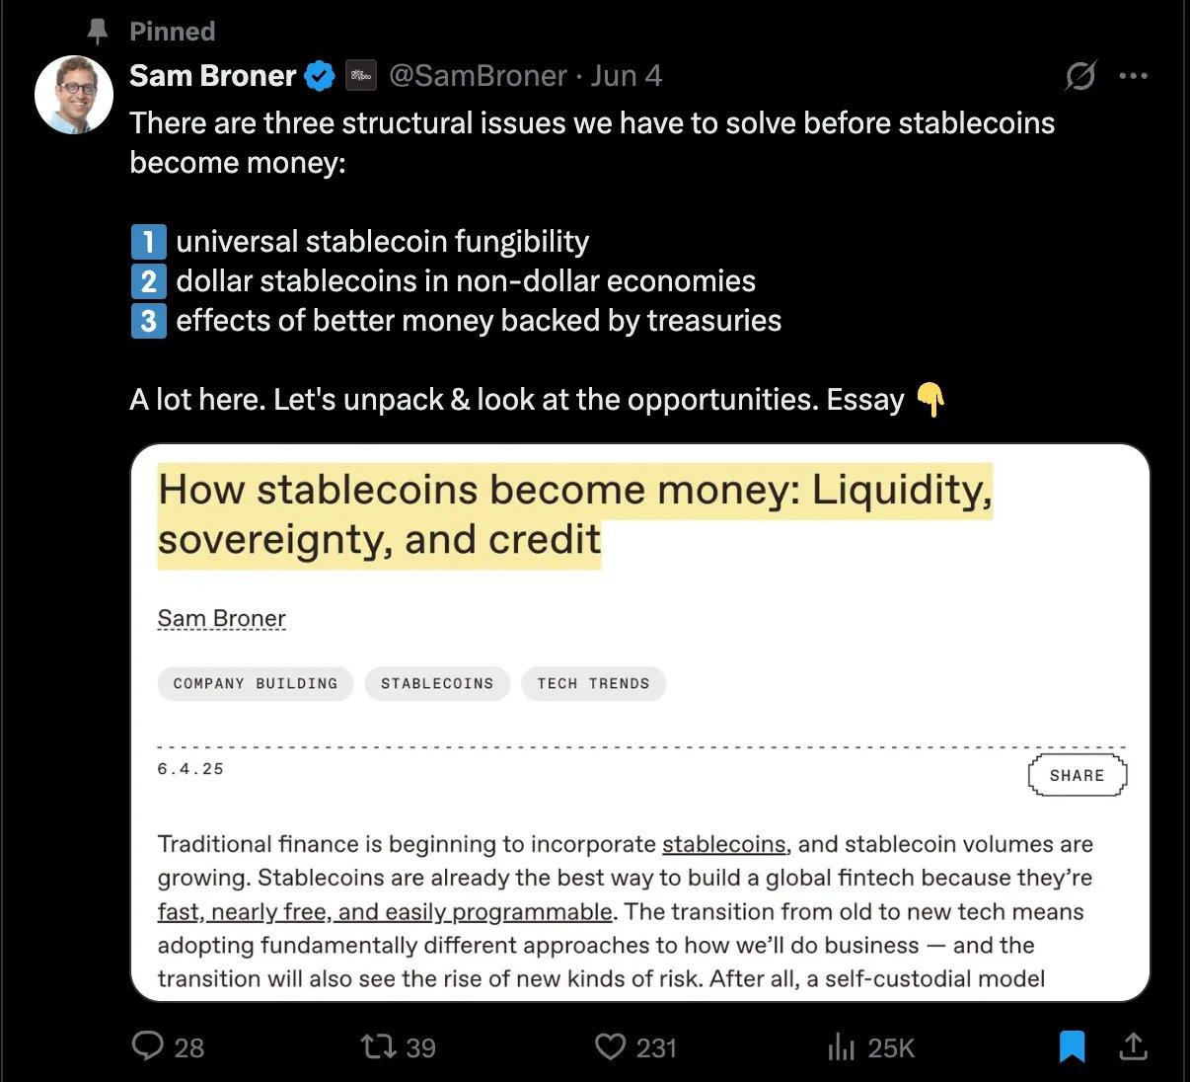Open the more options menu
The width and height of the screenshot is (1190, 1082).
[x=1134, y=76]
